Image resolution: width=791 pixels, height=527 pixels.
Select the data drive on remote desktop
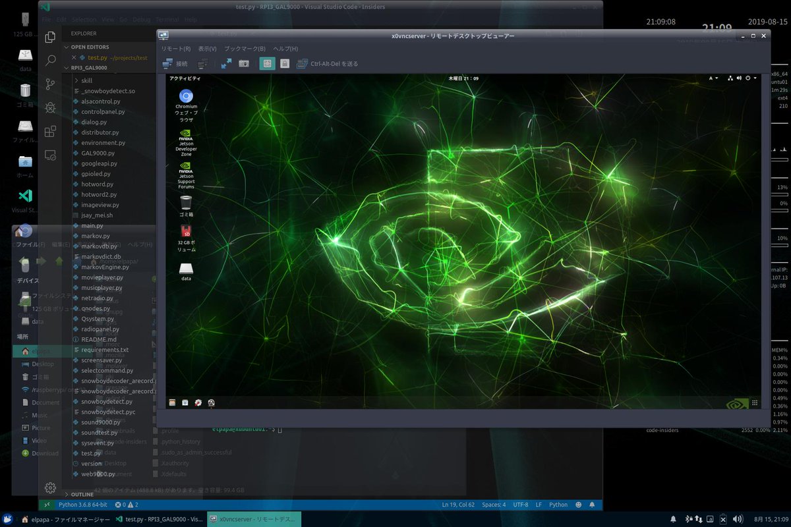(x=186, y=272)
